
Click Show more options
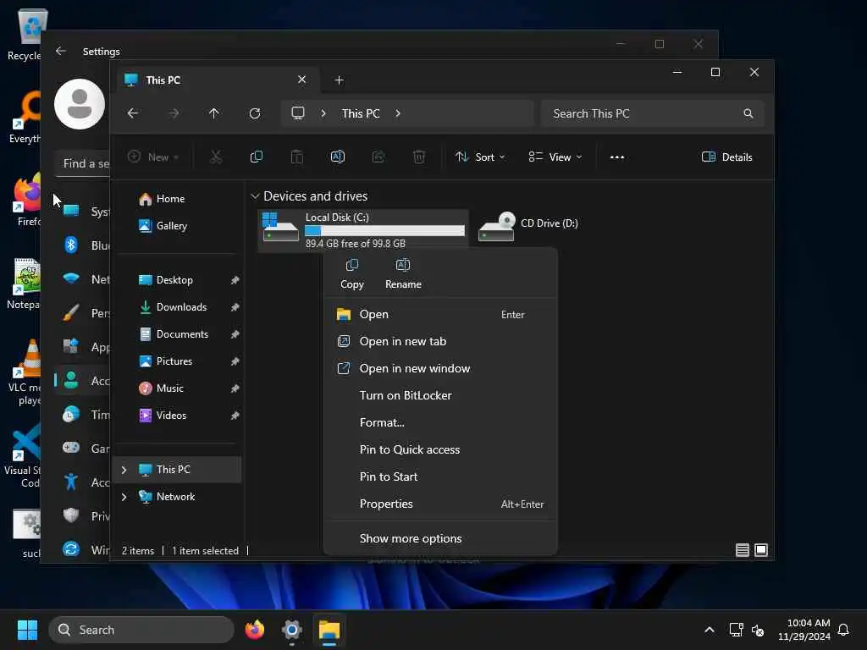point(440,538)
